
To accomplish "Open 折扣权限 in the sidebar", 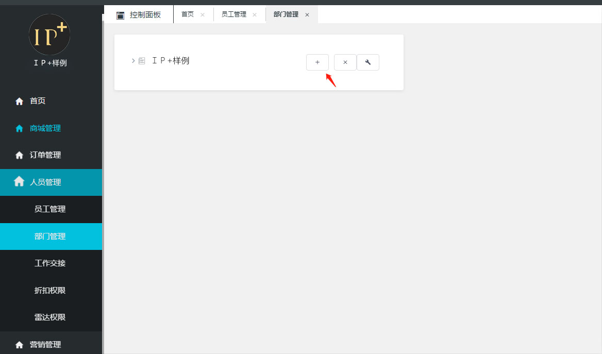I will click(x=50, y=291).
